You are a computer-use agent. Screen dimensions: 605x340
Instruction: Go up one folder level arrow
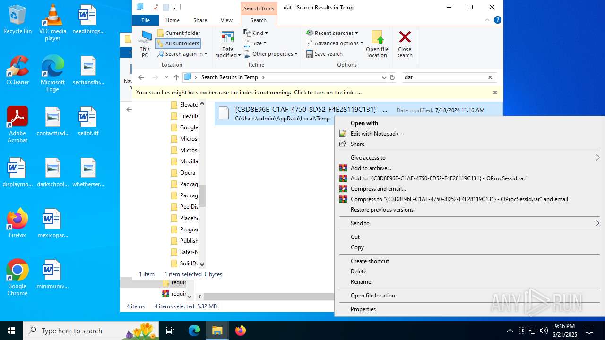coord(176,77)
